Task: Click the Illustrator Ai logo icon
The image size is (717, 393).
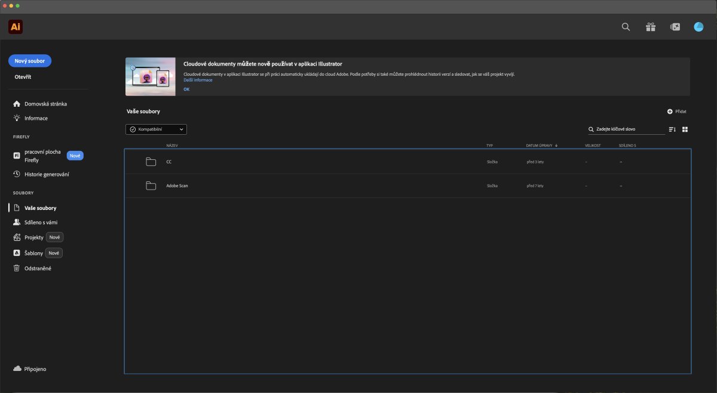Action: point(16,27)
